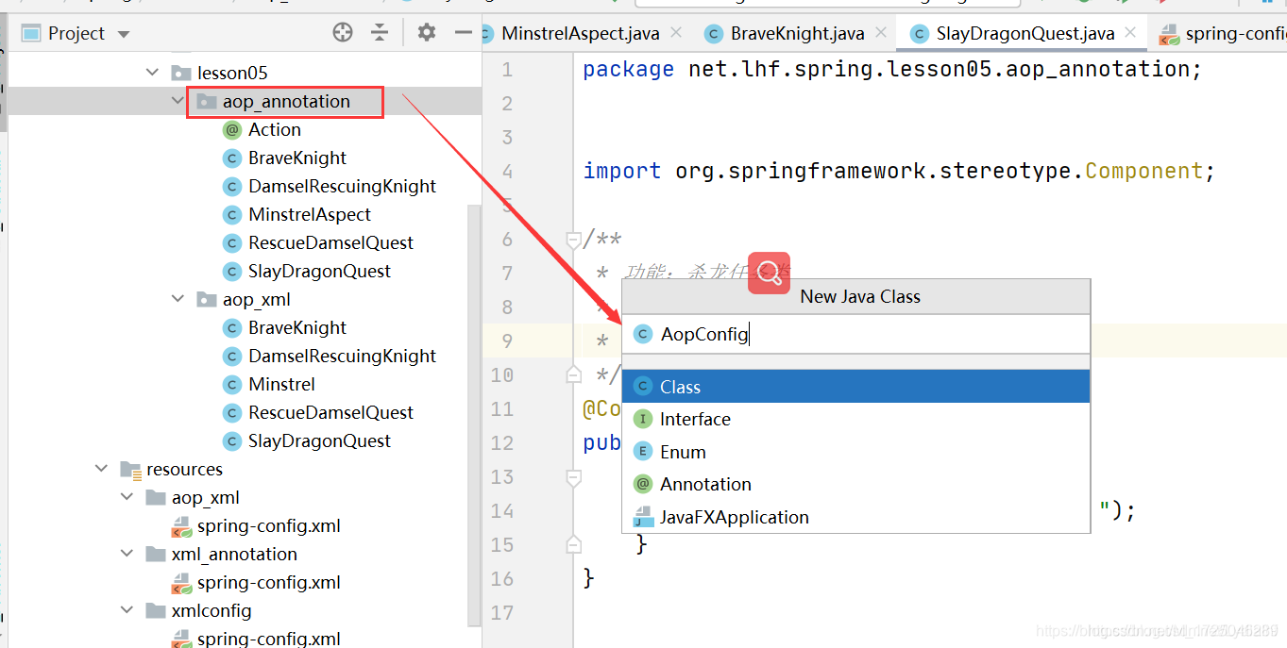Click the Interface type icon in popup
The width and height of the screenshot is (1287, 648).
643,419
